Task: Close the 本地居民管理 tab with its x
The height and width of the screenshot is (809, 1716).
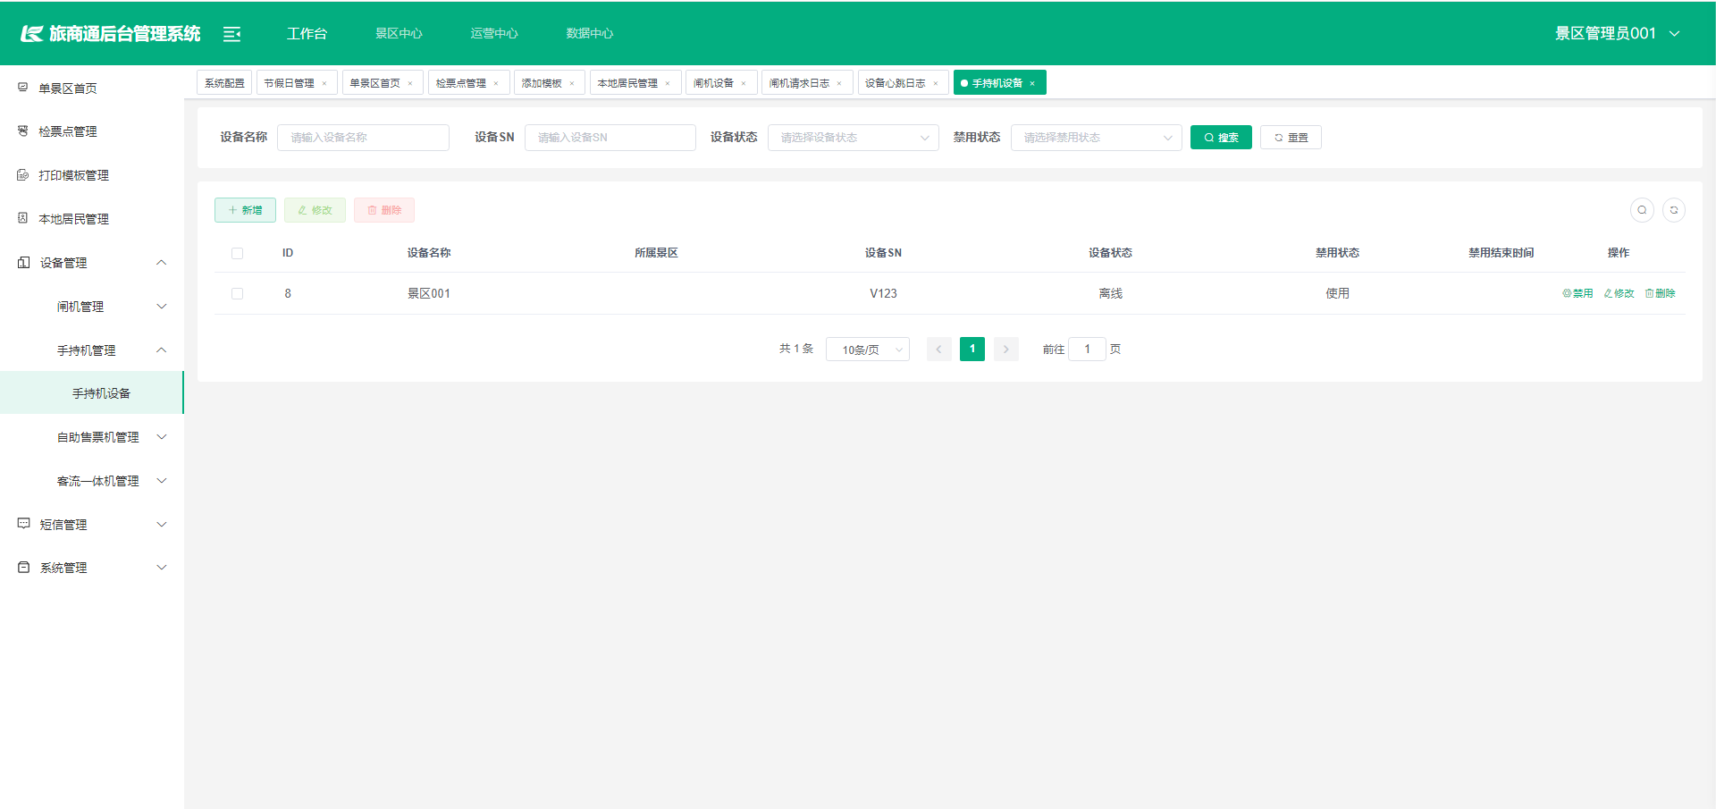Action: tap(668, 83)
